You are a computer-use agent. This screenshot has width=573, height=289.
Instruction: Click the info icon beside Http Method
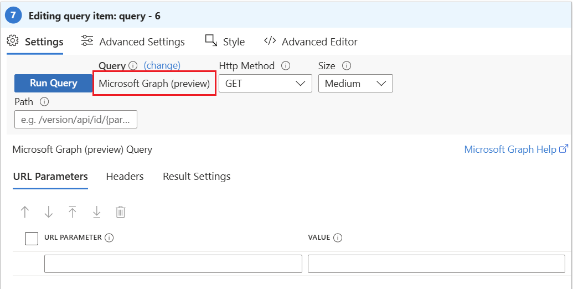point(286,66)
